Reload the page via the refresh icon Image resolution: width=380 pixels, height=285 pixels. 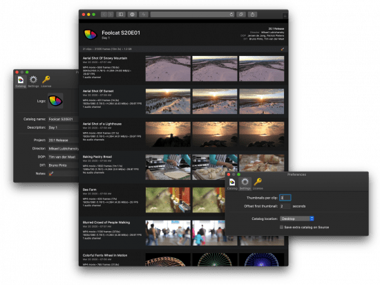coord(231,15)
